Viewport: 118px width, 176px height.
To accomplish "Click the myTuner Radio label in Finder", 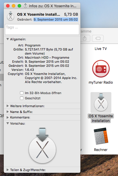I will click(101, 82).
